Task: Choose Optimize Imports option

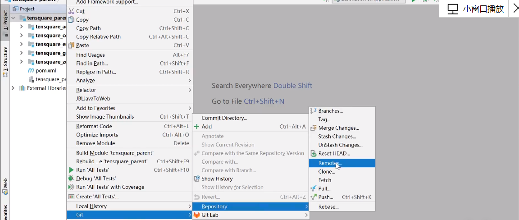Action: (129, 135)
